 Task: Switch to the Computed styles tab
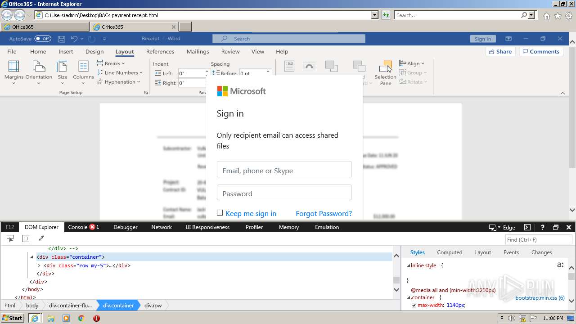[450, 252]
